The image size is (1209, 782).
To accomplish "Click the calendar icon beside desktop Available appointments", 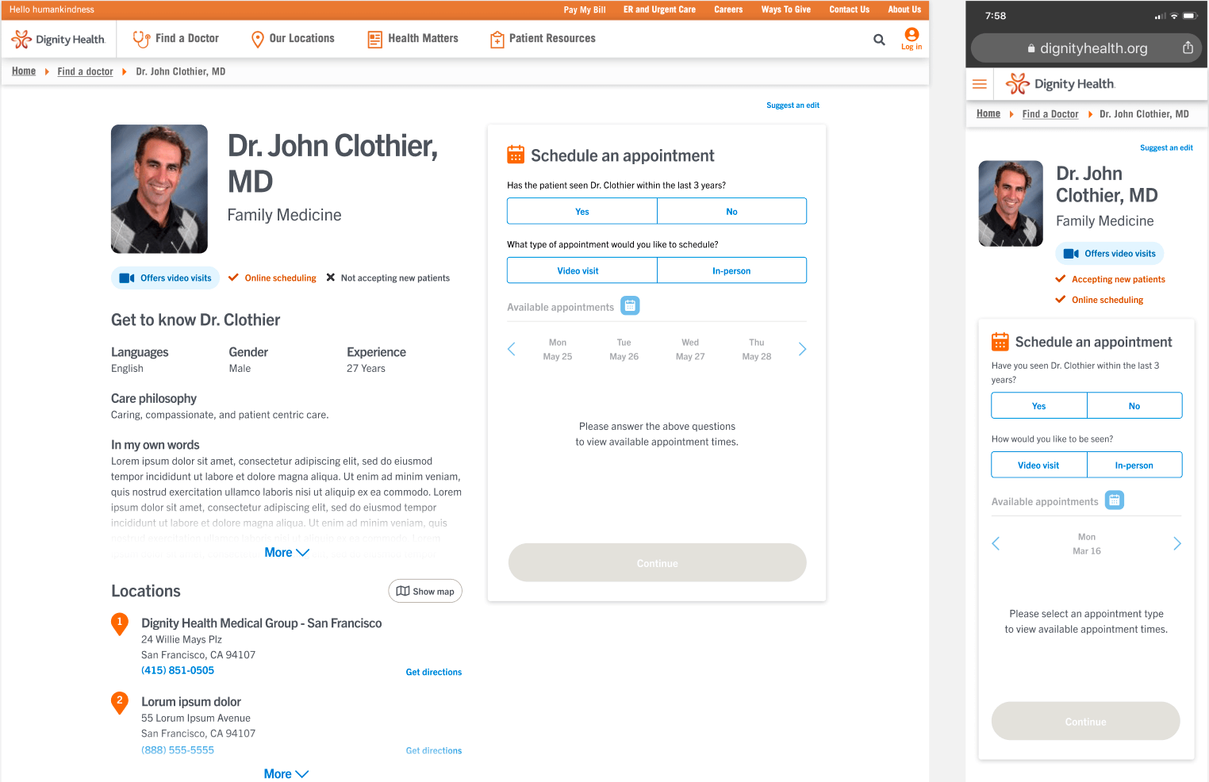I will [630, 306].
